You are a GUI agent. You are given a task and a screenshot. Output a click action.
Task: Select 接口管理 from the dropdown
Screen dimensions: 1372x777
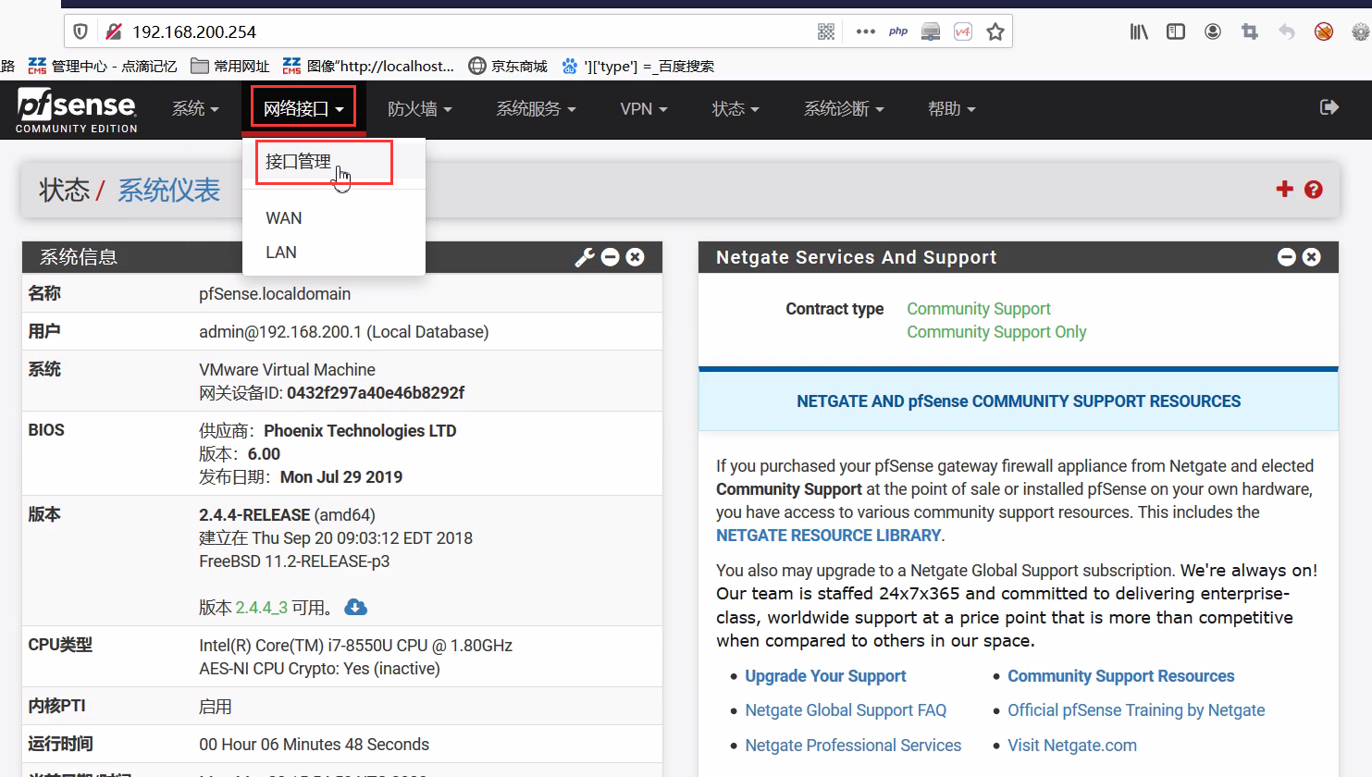pos(298,162)
